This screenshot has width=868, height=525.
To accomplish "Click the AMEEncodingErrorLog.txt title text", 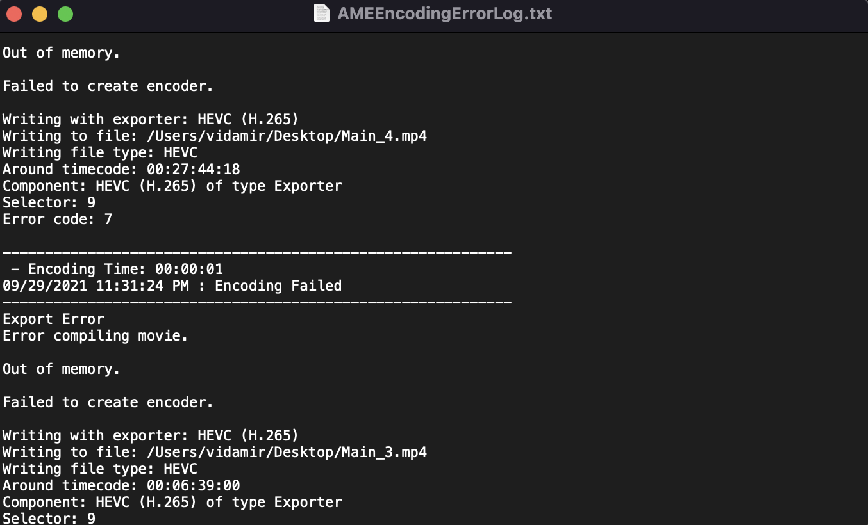I will [x=445, y=13].
